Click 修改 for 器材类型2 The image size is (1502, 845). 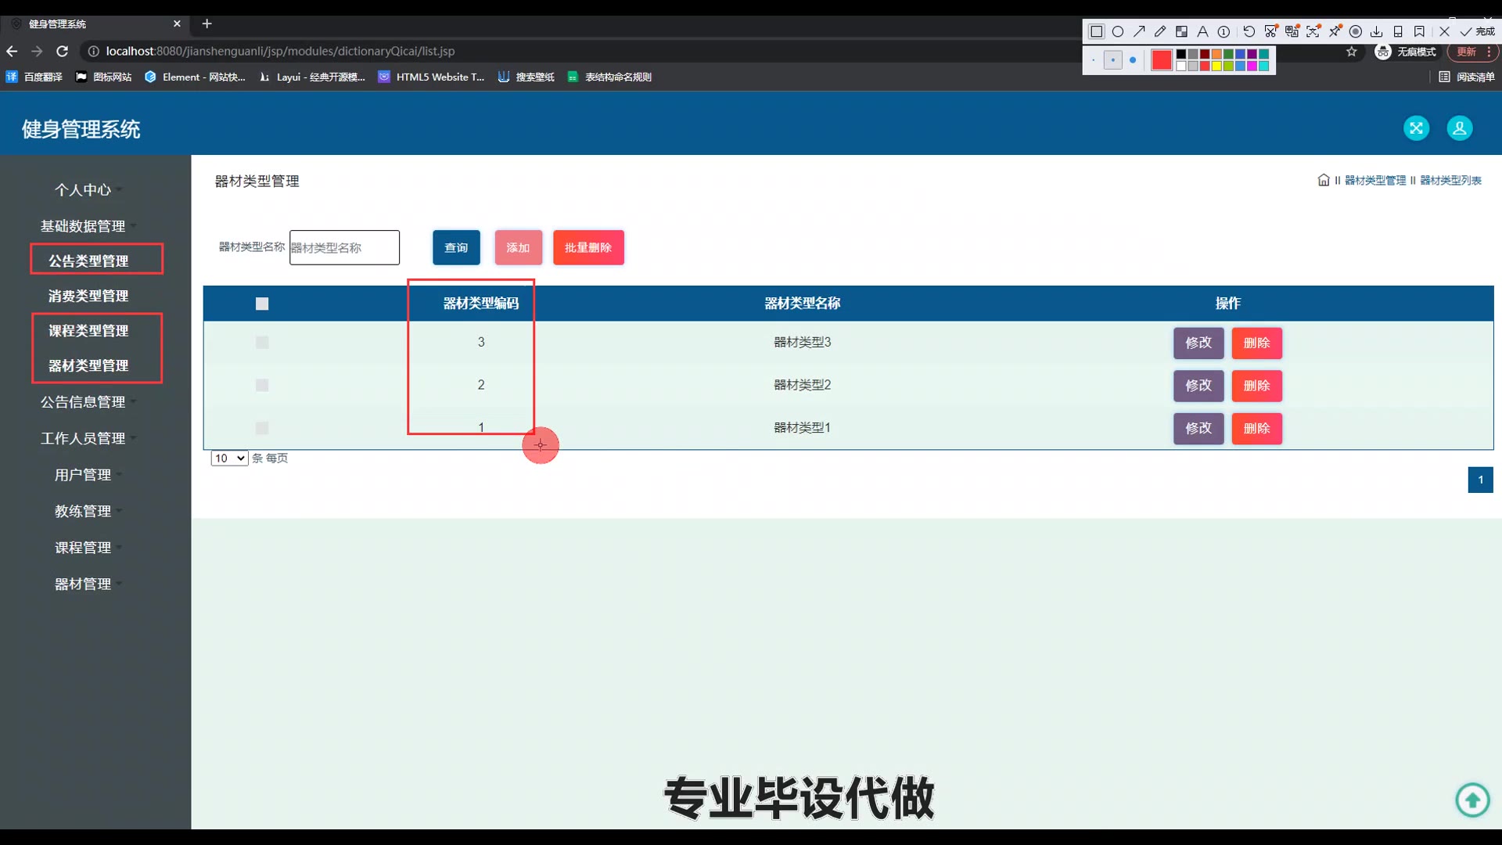(1198, 386)
